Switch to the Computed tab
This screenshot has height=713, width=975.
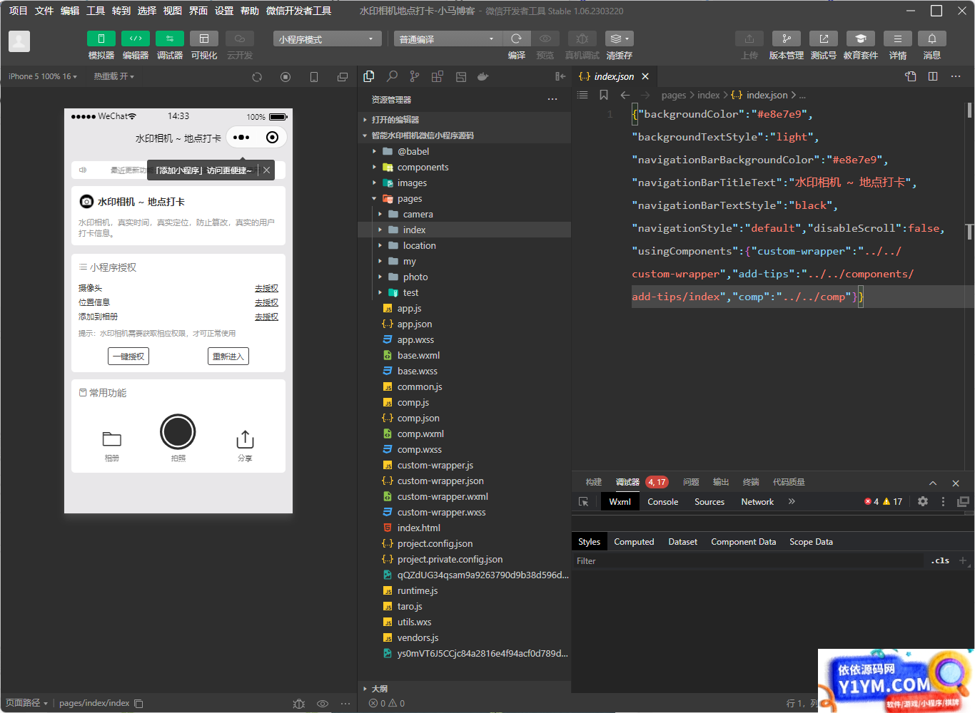(x=634, y=542)
